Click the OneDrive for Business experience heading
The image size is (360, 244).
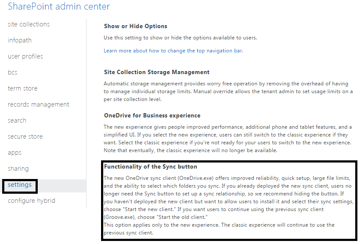click(x=152, y=116)
